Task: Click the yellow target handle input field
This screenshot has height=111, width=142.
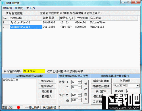Action: (x=34, y=71)
